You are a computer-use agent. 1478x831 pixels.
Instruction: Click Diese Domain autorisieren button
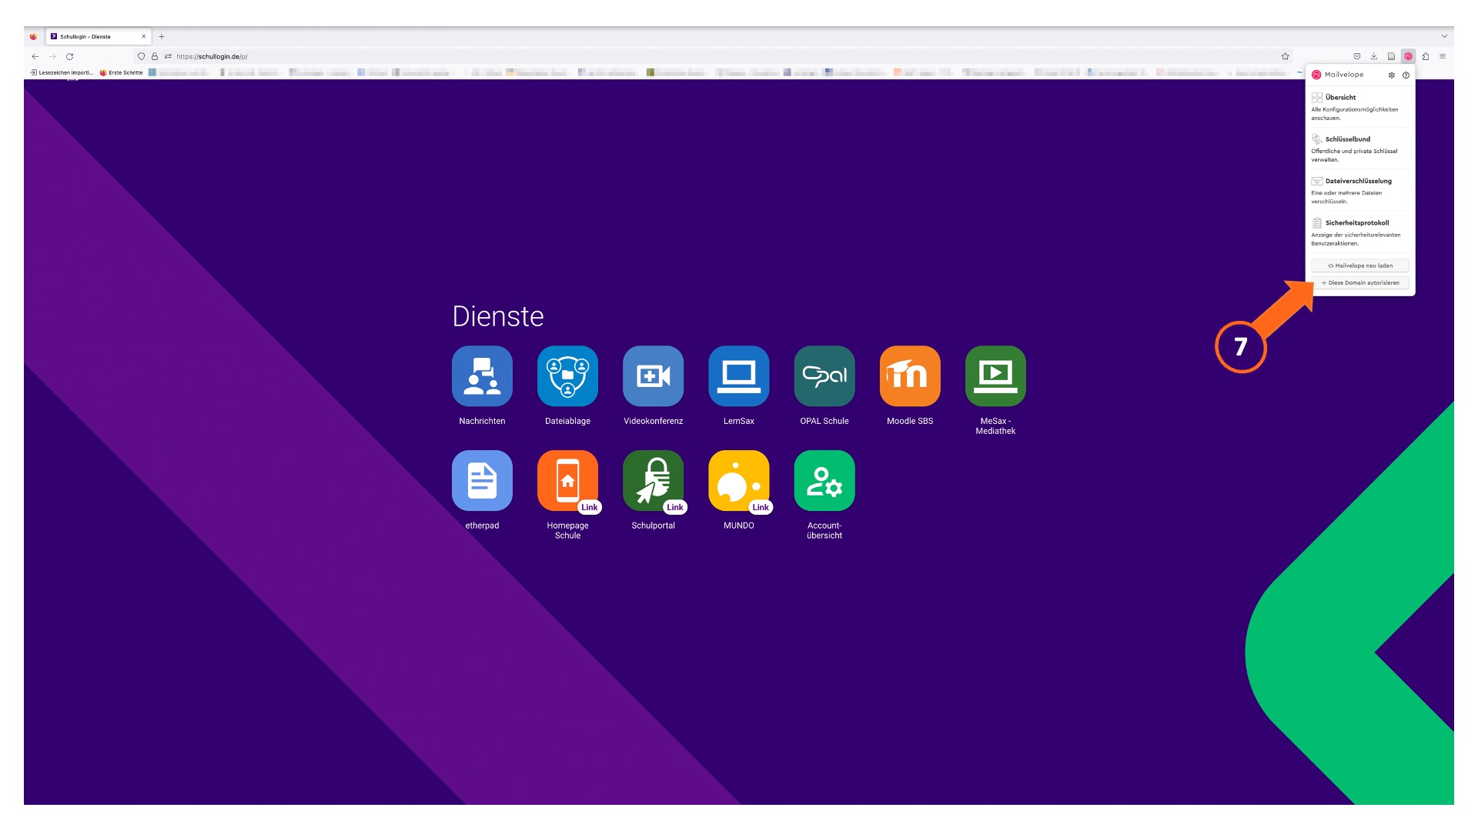[x=1360, y=282]
